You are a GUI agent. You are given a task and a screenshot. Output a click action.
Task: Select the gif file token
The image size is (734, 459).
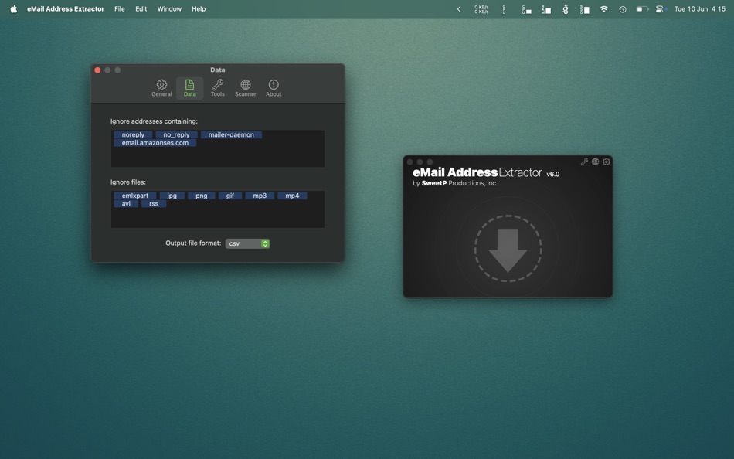click(229, 195)
